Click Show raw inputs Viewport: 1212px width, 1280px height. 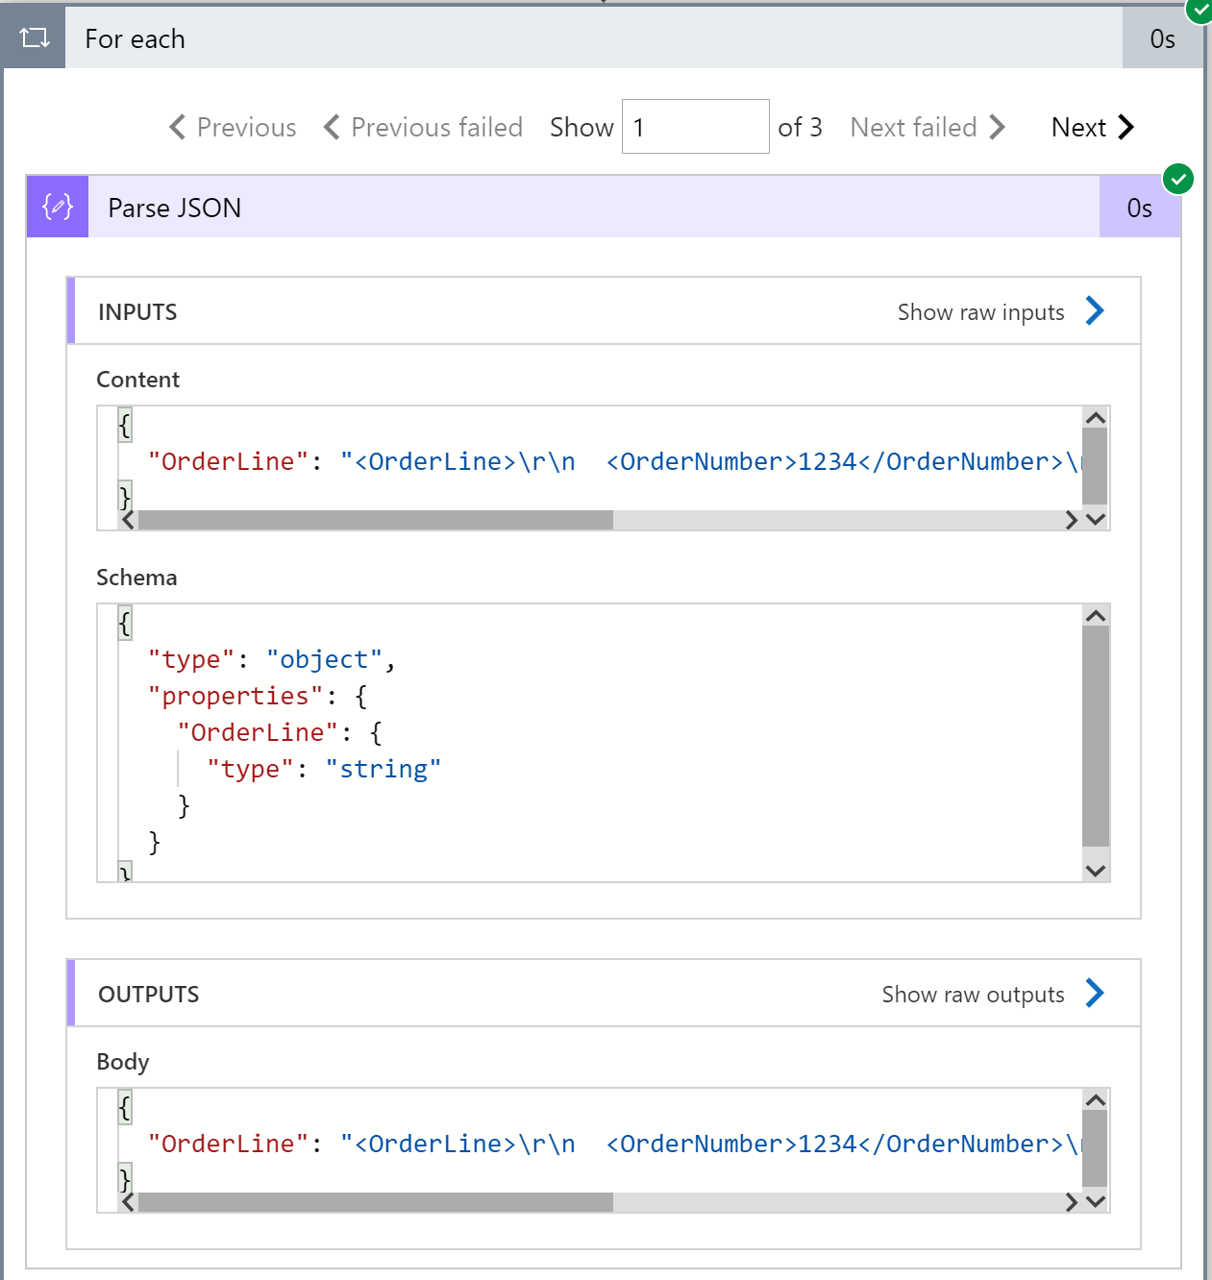tap(980, 310)
